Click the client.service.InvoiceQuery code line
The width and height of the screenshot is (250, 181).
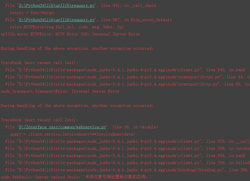pyautogui.click(x=72, y=134)
